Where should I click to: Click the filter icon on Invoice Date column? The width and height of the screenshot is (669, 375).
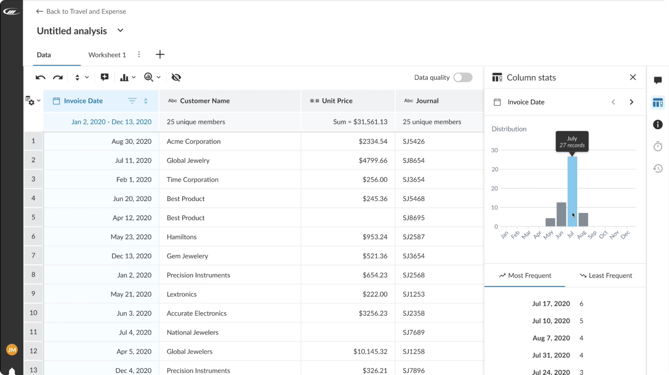(132, 101)
